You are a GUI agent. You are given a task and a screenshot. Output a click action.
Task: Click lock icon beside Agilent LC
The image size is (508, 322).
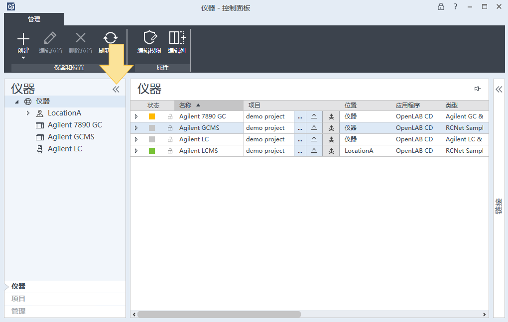(x=170, y=139)
